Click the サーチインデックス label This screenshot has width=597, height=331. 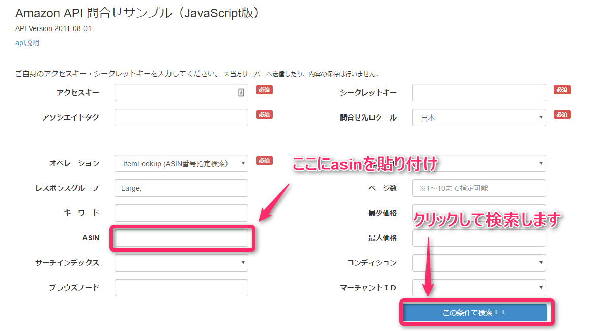click(x=67, y=263)
